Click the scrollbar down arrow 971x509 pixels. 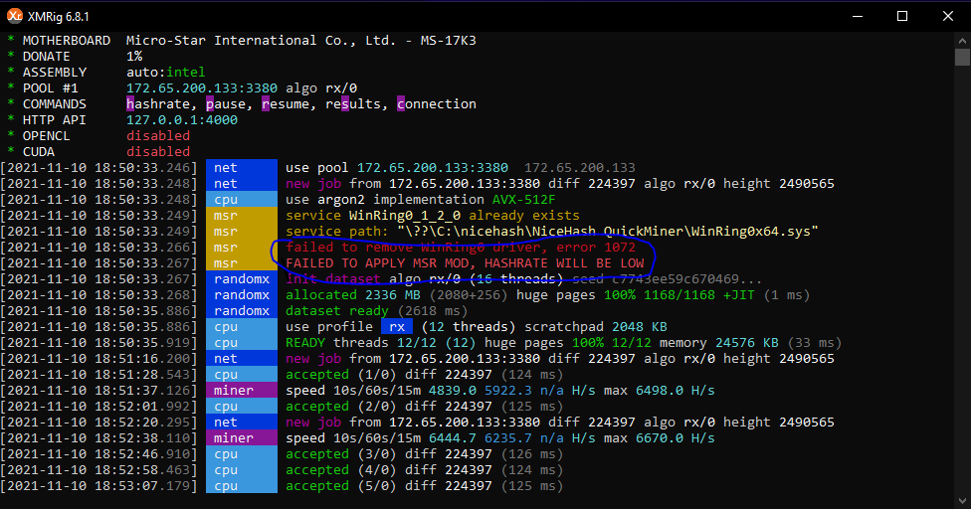(962, 500)
